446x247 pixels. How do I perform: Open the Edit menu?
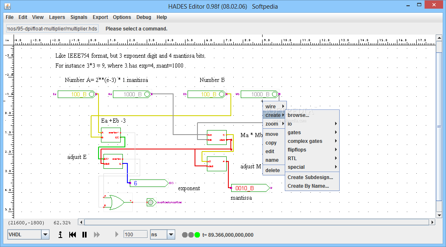point(23,17)
